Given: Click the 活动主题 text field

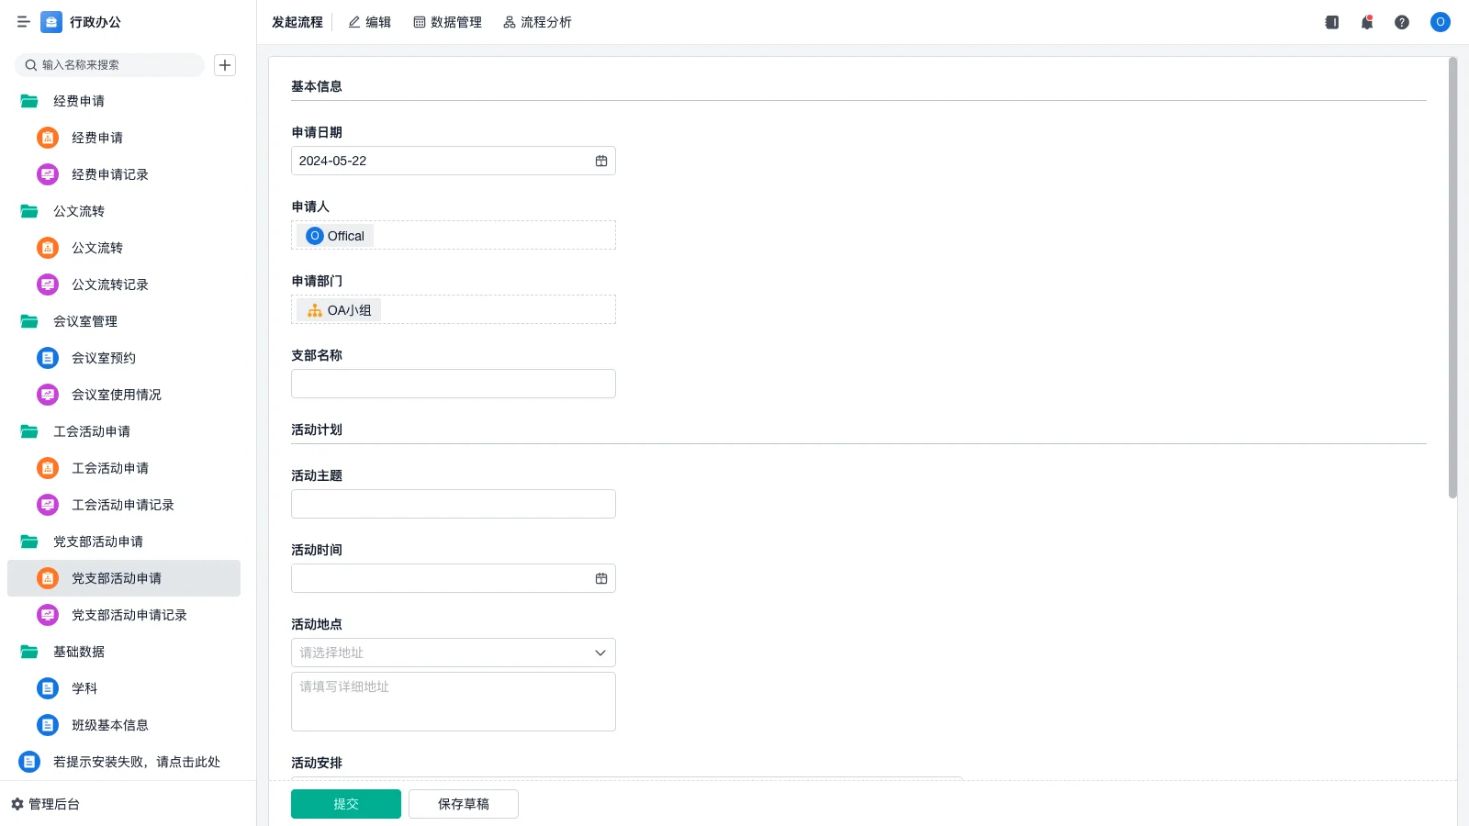Looking at the screenshot, I should (x=454, y=504).
